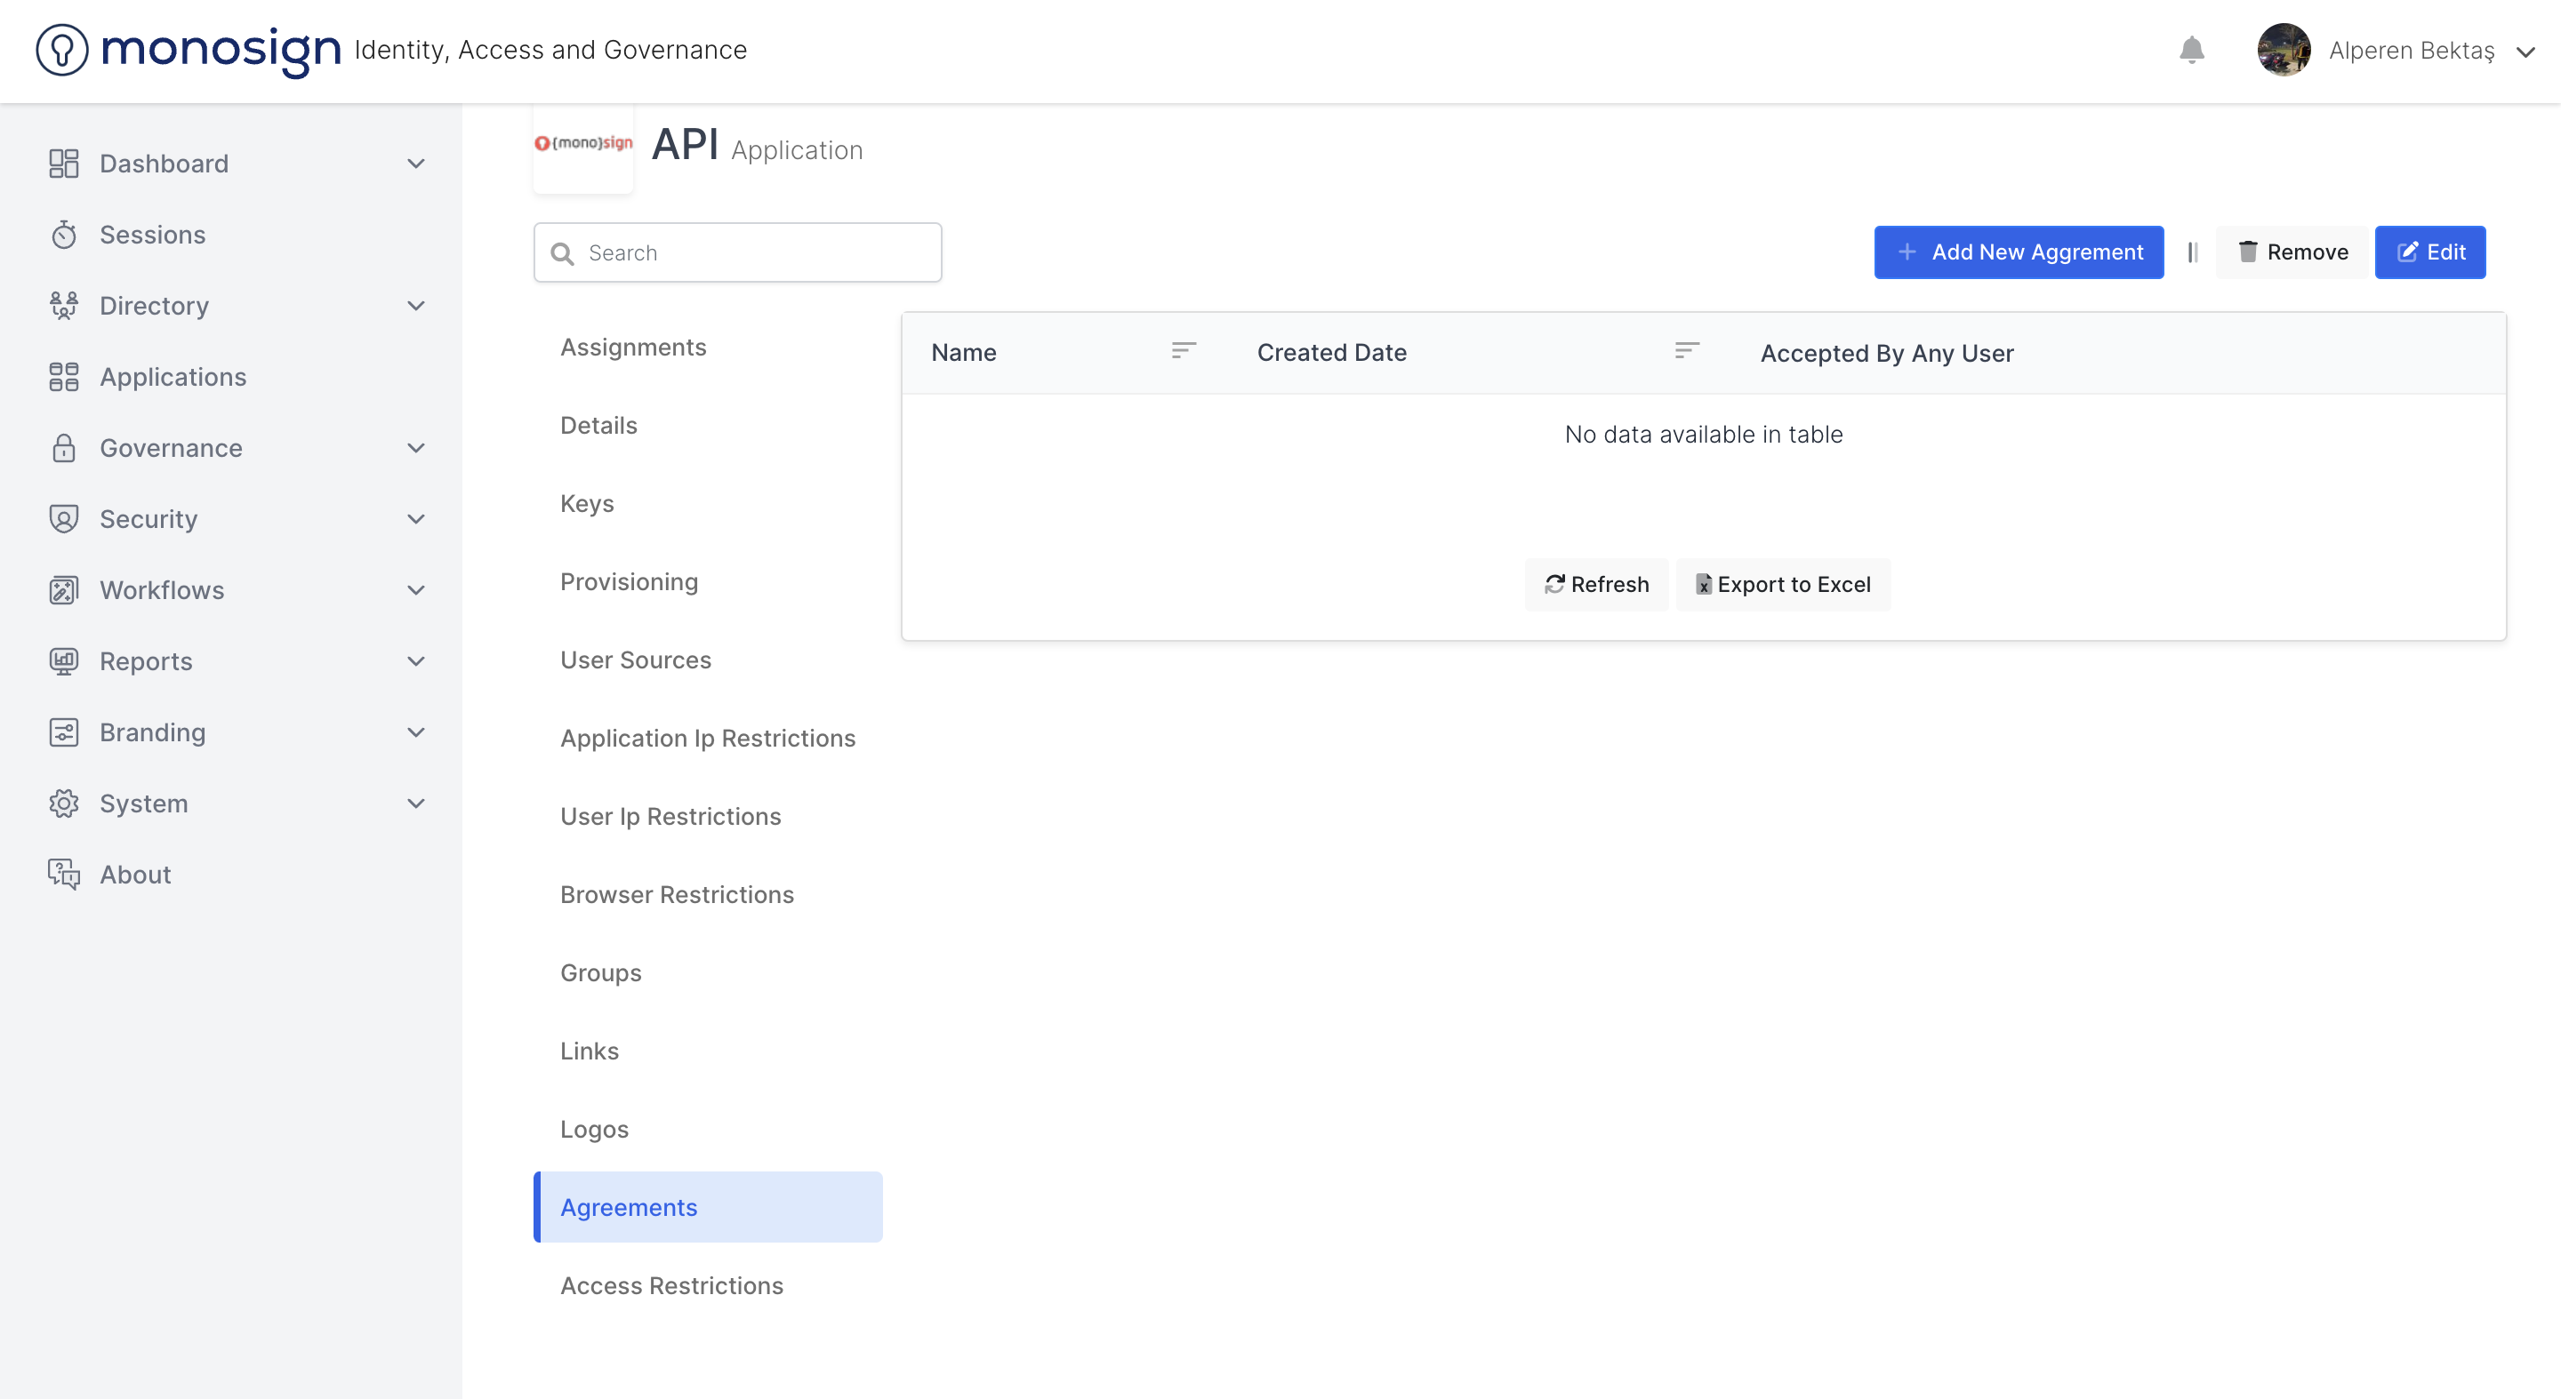
Task: Open the Access Restrictions tab
Action: pos(671,1284)
